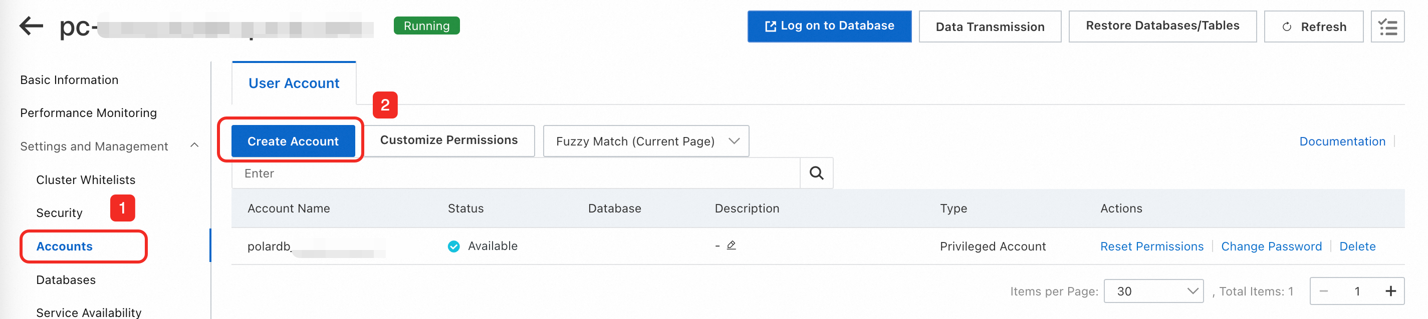Collapse Settings and Management section
1428x319 pixels.
click(x=194, y=145)
